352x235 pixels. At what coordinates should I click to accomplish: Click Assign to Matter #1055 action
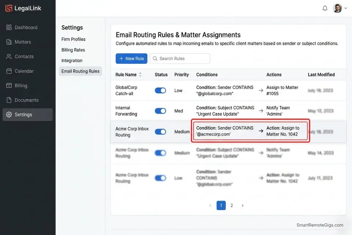pyautogui.click(x=282, y=90)
